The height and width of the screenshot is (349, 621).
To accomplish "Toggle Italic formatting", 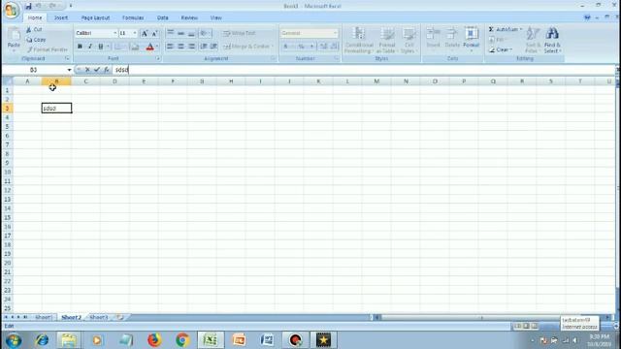I will (x=90, y=47).
